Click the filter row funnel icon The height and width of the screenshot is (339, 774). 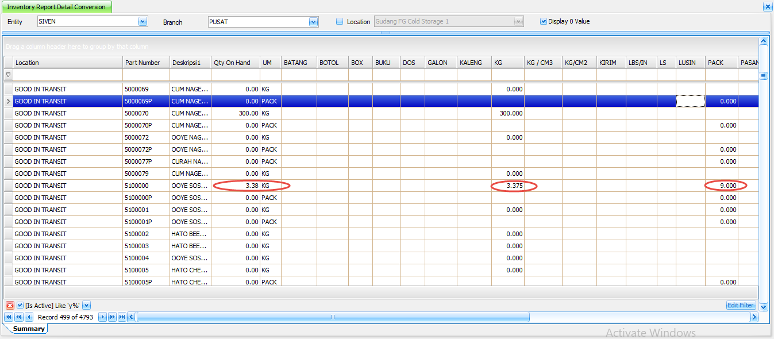(x=8, y=75)
